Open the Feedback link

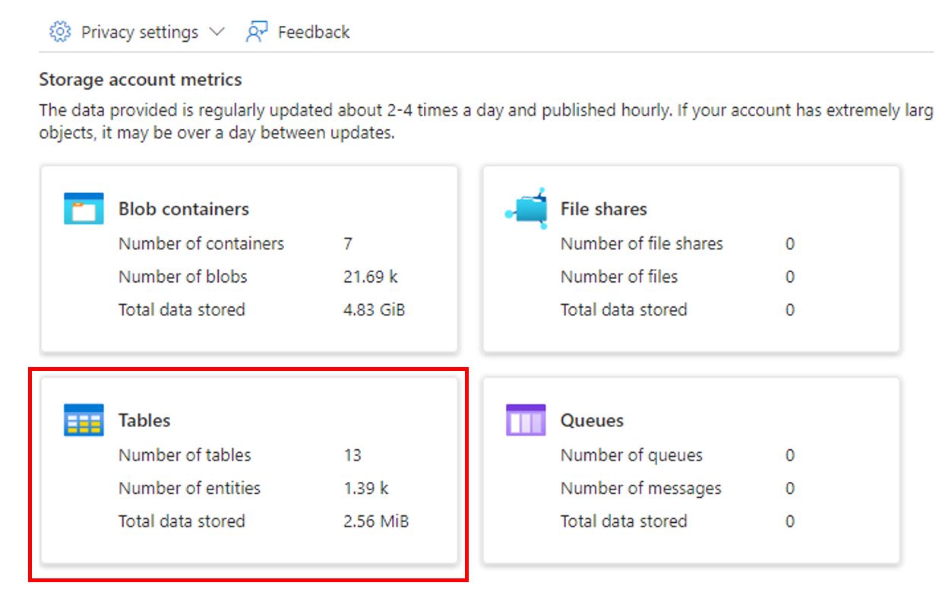pyautogui.click(x=314, y=32)
